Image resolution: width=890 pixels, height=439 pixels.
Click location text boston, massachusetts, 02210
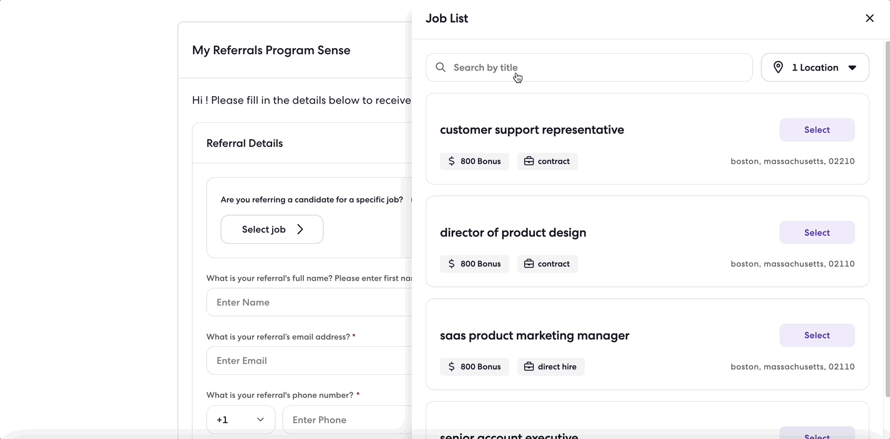tap(793, 161)
